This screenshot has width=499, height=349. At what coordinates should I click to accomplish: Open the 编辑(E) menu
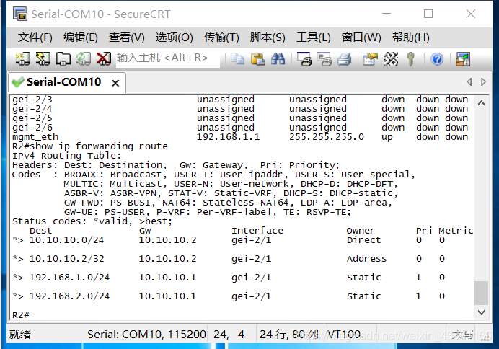81,37
